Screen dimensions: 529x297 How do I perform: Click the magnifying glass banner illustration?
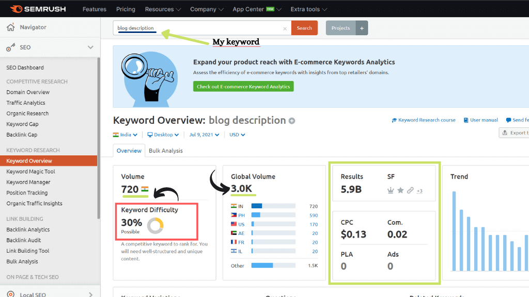(x=149, y=78)
